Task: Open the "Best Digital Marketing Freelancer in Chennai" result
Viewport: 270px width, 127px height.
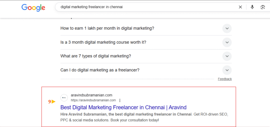Action: pos(123,108)
